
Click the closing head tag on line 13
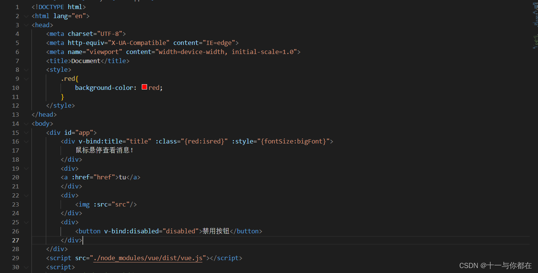click(44, 115)
